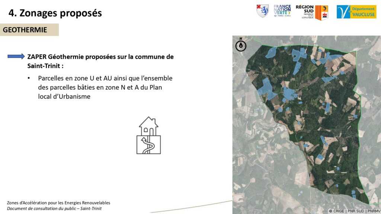Click the bullet point marker before 'Parcelles'

pos(29,79)
